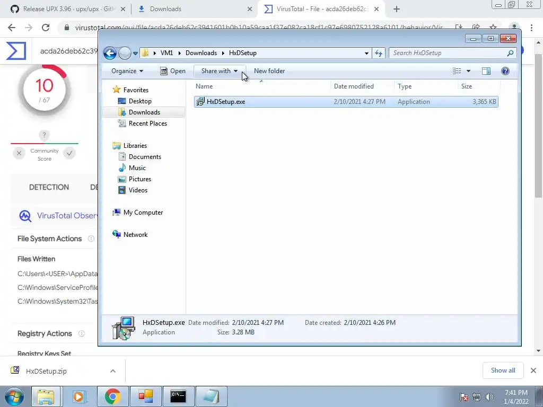Create a New folder
543x407 pixels.
(x=269, y=71)
